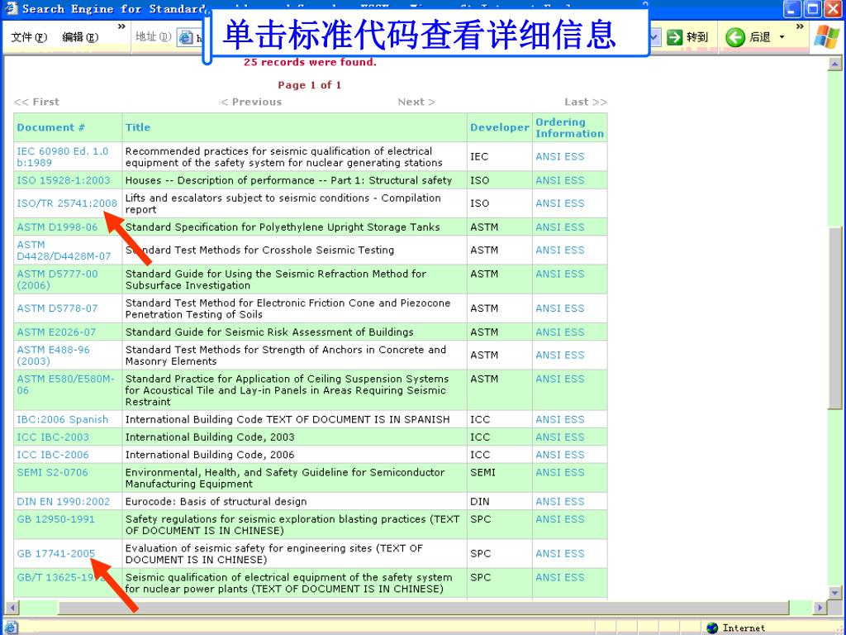Click ANSI ESS link in ISO 15928-1:2003 row
This screenshot has width=846, height=635.
tap(560, 180)
